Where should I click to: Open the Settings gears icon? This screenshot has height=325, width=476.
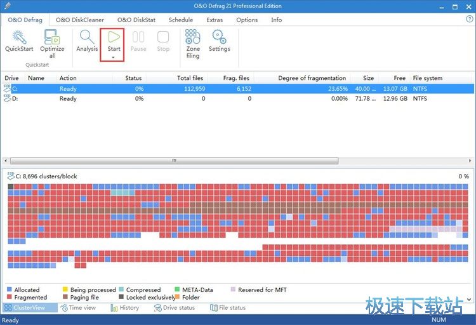(219, 37)
